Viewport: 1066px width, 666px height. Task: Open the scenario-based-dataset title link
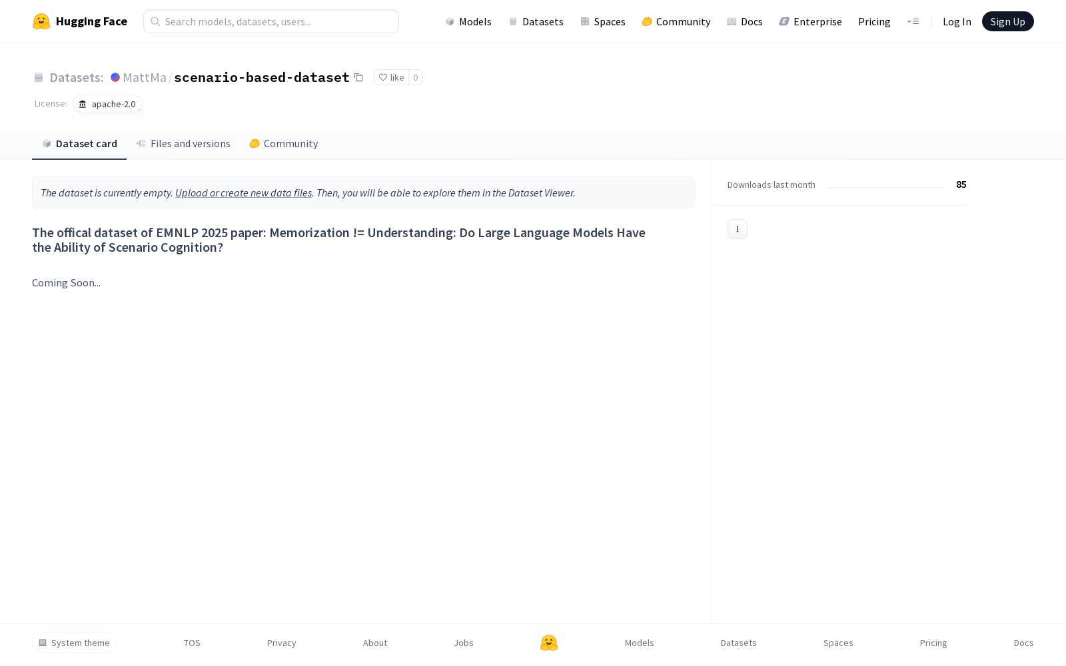click(x=262, y=77)
